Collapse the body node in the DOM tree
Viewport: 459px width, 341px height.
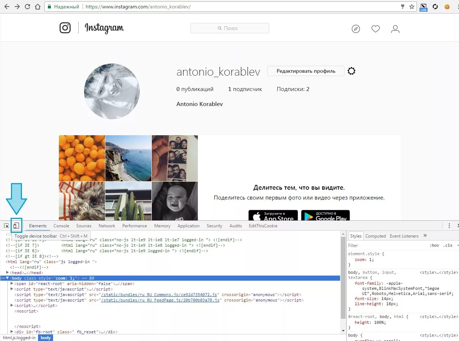point(7,278)
